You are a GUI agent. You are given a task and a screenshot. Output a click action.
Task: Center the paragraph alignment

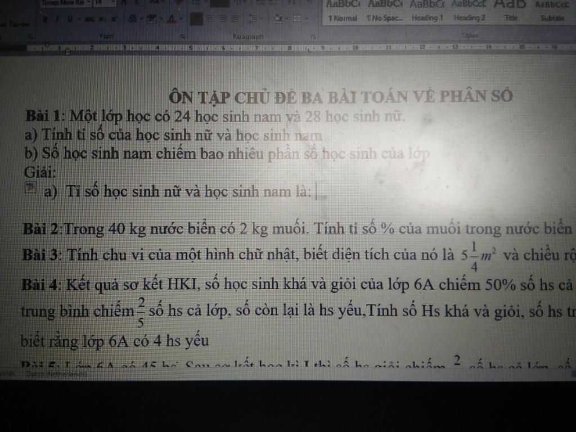[x=209, y=19]
